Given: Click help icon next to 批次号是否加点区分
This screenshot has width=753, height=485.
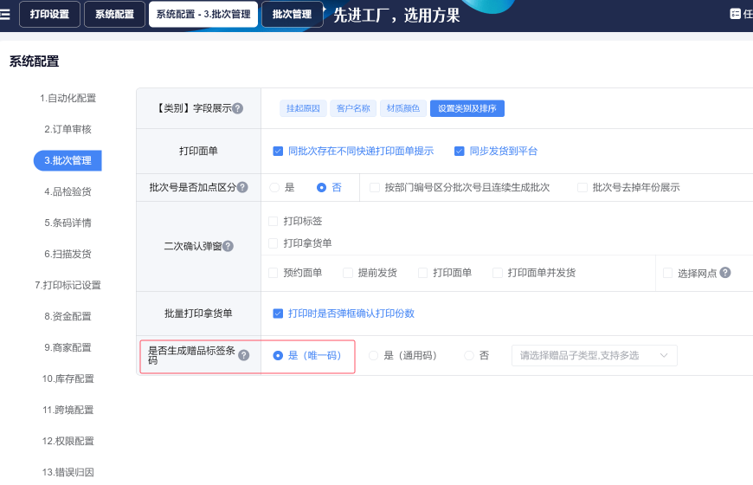Looking at the screenshot, I should (242, 187).
